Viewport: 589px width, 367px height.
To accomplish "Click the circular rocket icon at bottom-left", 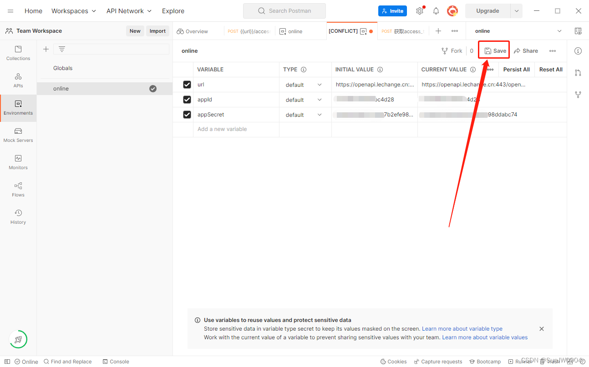I will 18,339.
